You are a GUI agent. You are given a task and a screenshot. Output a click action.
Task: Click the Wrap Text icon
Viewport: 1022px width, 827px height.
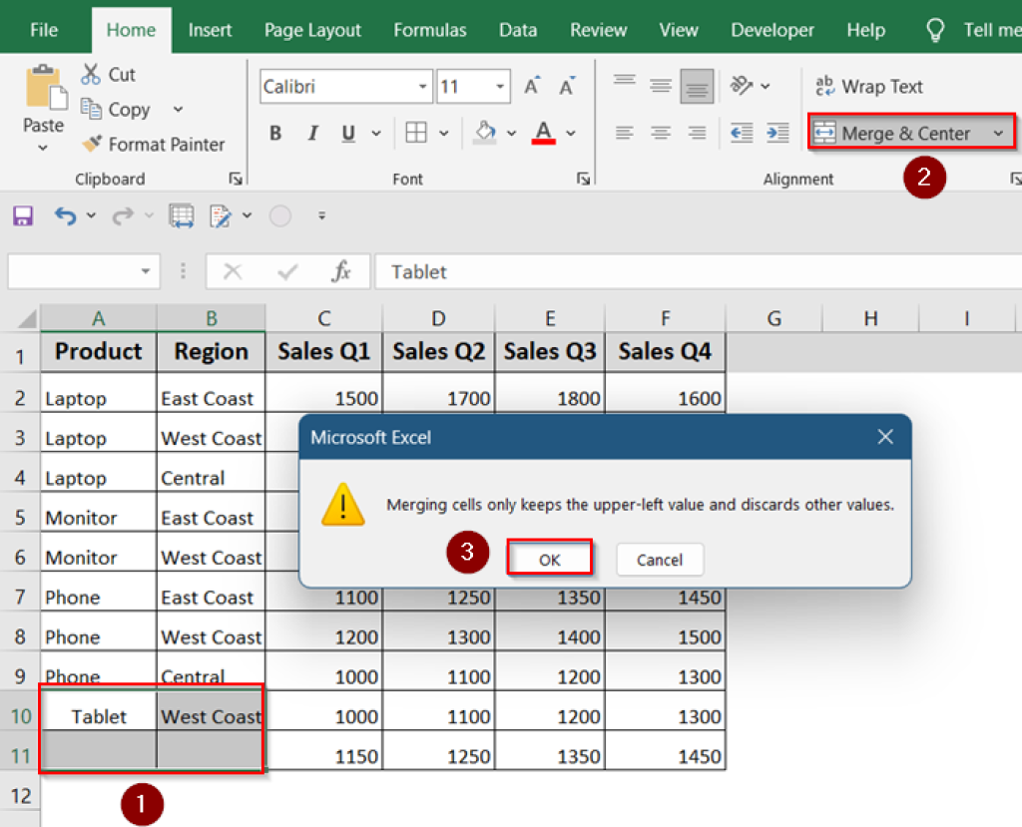point(869,87)
